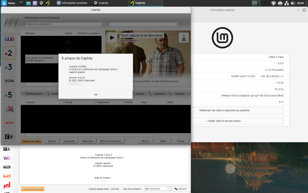
Task: Open the Linux Mint Menu
Action: pyautogui.click(x=8, y=3)
